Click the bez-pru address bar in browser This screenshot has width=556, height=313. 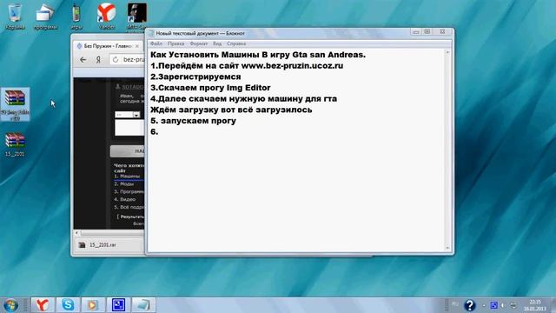134,60
